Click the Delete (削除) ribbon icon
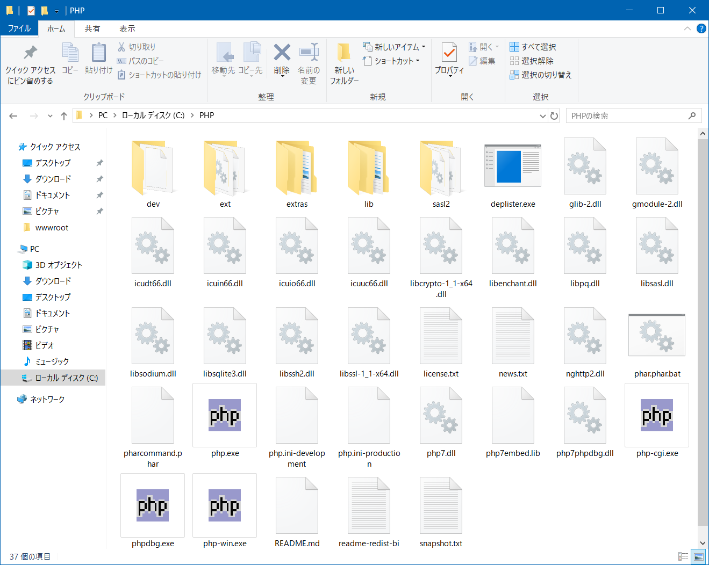Image resolution: width=709 pixels, height=565 pixels. point(282,54)
